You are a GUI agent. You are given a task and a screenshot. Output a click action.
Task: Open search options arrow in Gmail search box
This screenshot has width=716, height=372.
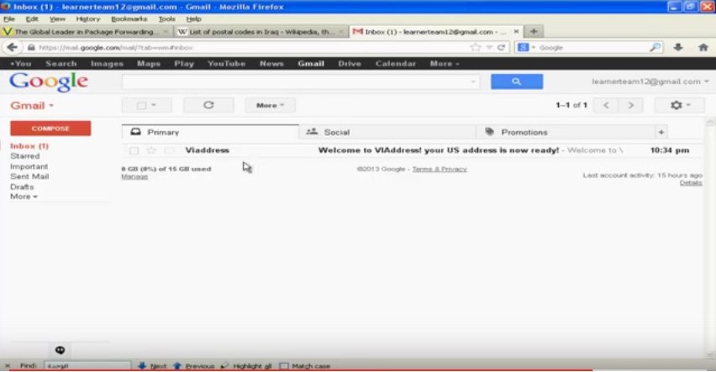pyautogui.click(x=473, y=81)
